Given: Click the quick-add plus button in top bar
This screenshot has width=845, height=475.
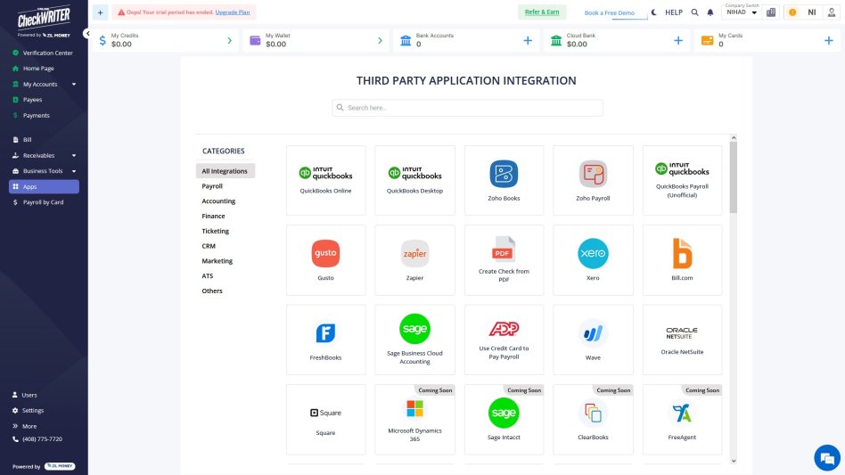Looking at the screenshot, I should pyautogui.click(x=100, y=12).
